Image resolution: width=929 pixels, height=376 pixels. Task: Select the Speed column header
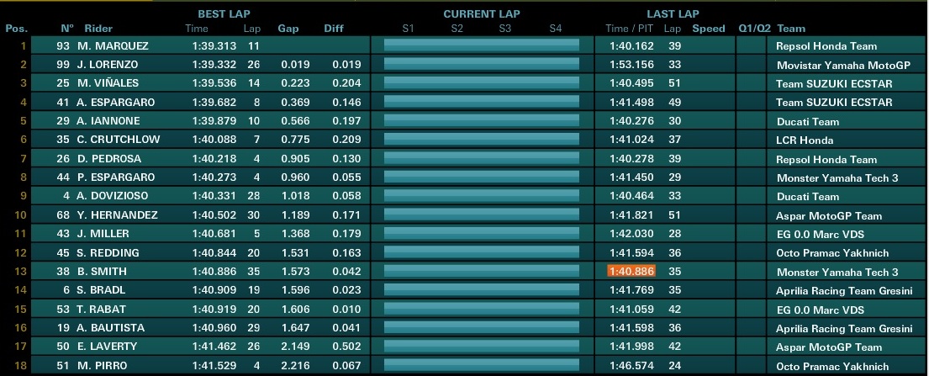pos(709,29)
